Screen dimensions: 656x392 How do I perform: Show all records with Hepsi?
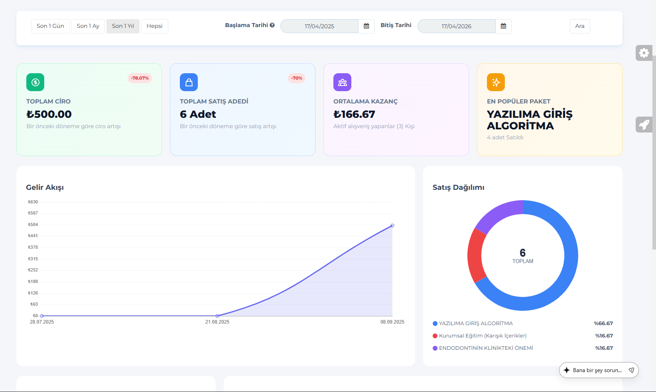click(x=154, y=26)
